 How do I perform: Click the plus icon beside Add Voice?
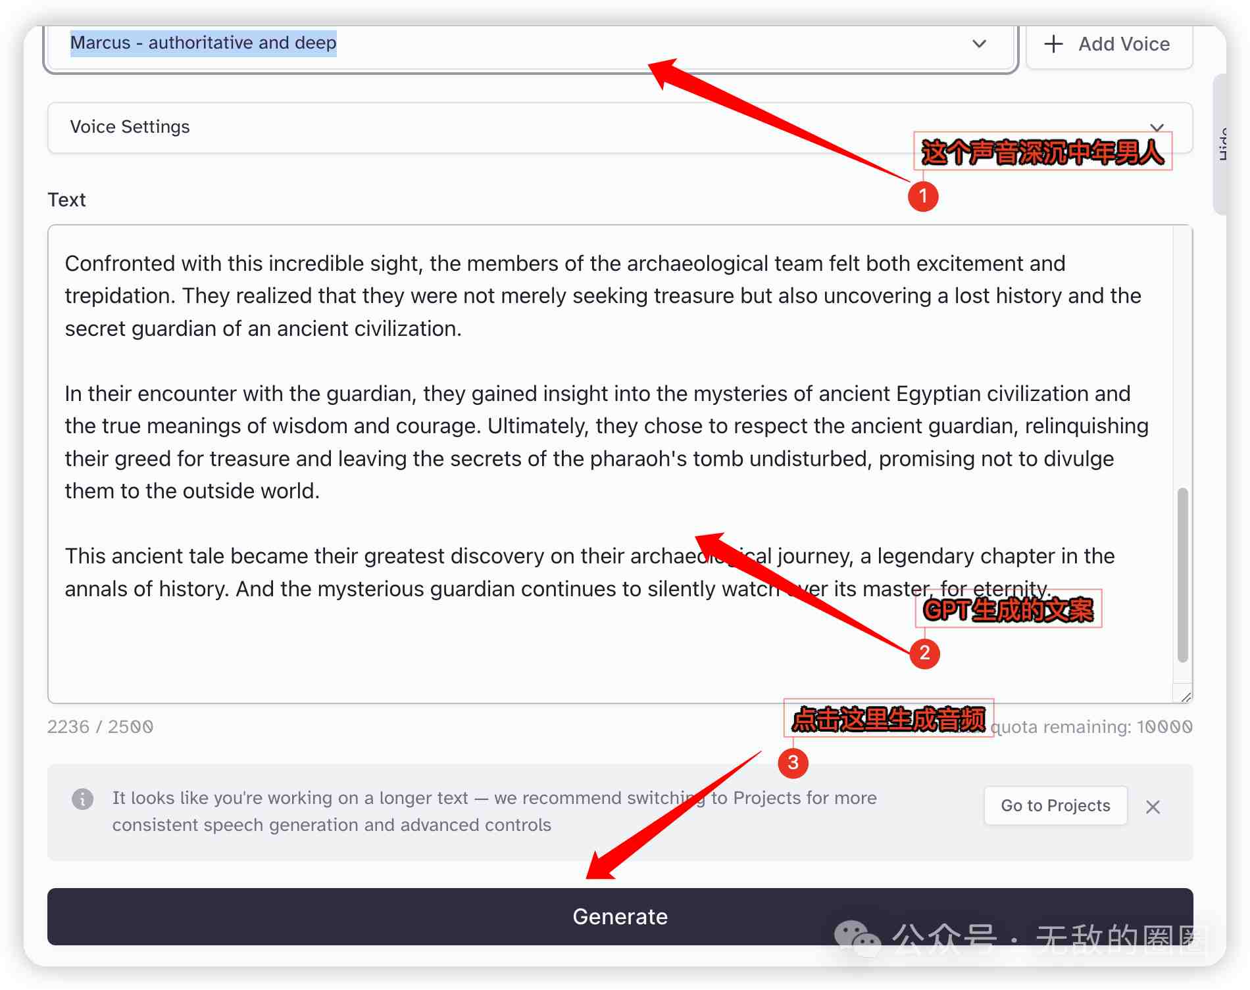tap(1053, 44)
